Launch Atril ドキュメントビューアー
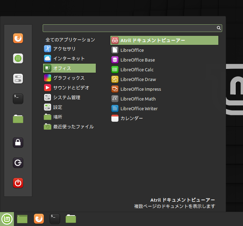This screenshot has height=226, width=243. [x=164, y=40]
